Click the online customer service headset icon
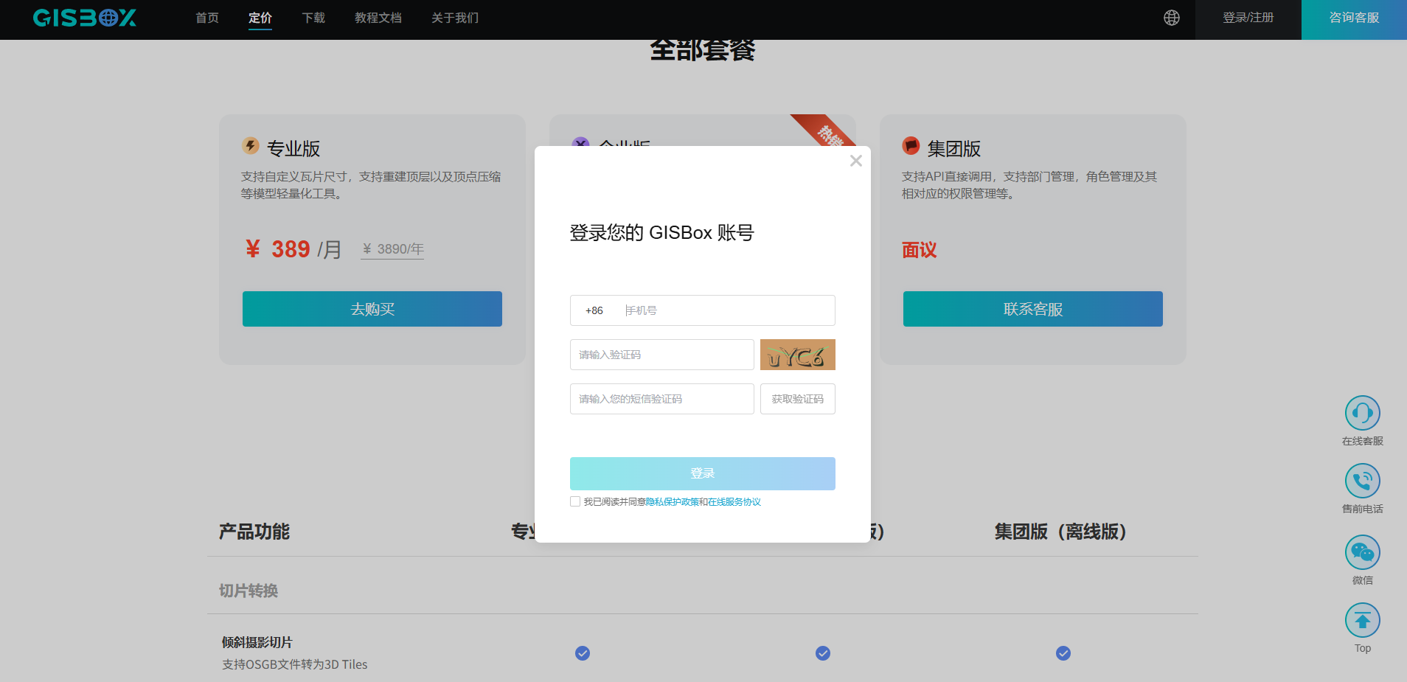The height and width of the screenshot is (682, 1407). [x=1362, y=413]
